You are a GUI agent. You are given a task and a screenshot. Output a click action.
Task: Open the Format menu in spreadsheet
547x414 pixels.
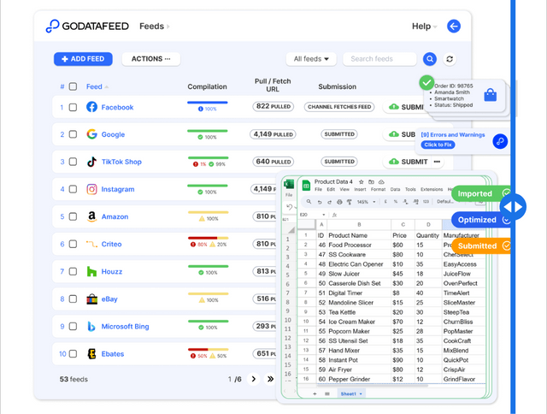[378, 189]
